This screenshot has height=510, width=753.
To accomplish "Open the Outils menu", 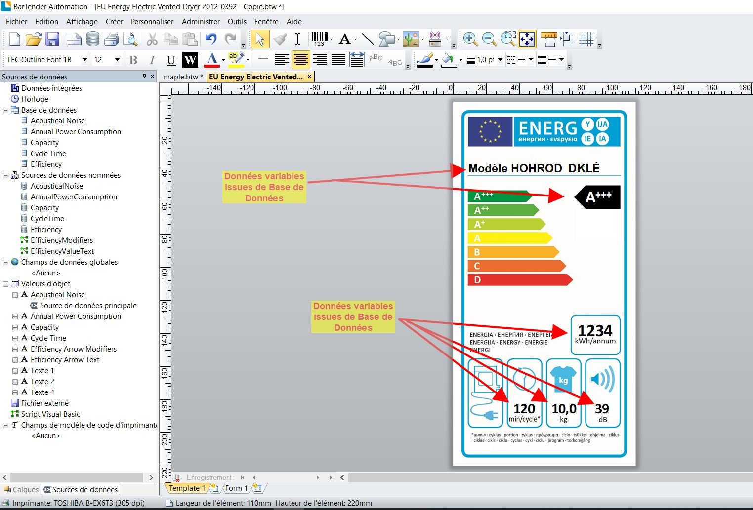I will [237, 22].
